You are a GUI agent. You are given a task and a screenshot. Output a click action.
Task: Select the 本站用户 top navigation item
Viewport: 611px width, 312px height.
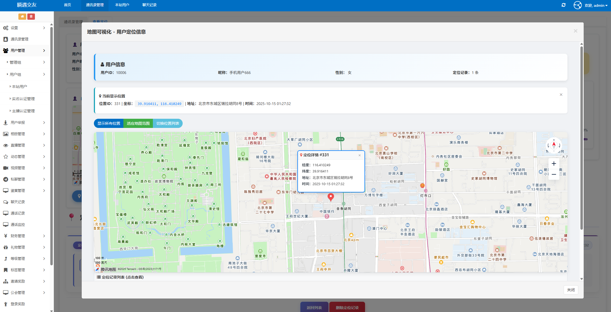tap(122, 5)
